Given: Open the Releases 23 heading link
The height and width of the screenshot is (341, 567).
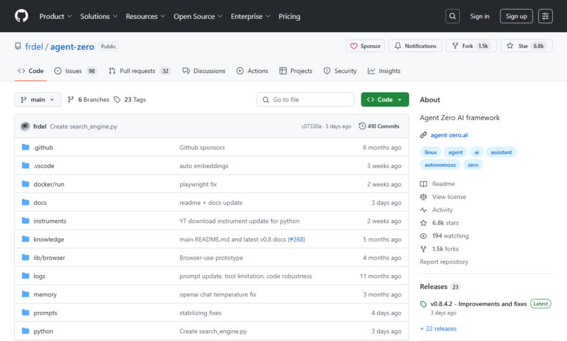Looking at the screenshot, I should [440, 287].
